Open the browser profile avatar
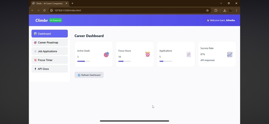Image resolution: width=269 pixels, height=124 pixels. [x=230, y=10]
